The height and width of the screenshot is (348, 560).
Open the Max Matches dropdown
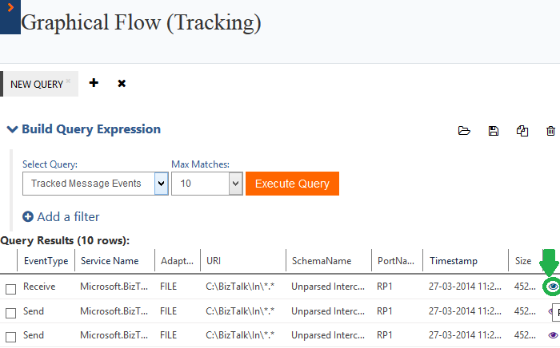pos(235,184)
